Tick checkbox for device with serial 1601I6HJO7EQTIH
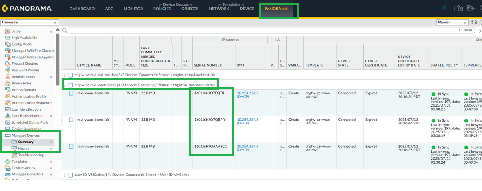Viewport: 482px width, 191px height. point(71,93)
